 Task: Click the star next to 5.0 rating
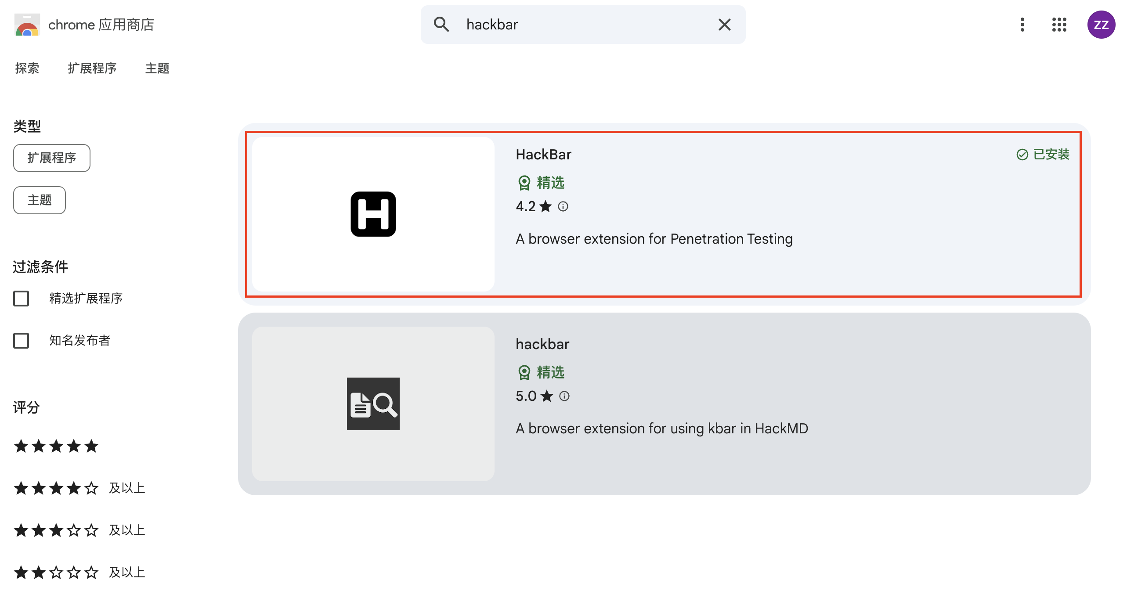pos(547,396)
